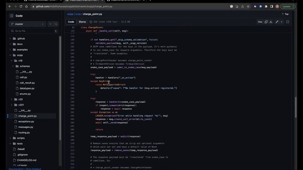Click first ocpp breadcrumb link
The width and height of the screenshot is (303, 170).
[x=70, y=14]
